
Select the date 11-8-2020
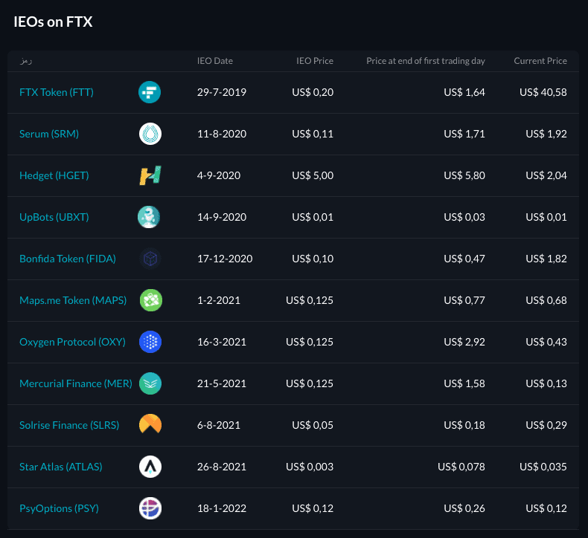click(222, 134)
